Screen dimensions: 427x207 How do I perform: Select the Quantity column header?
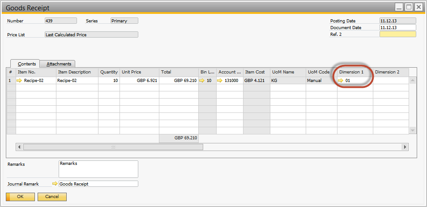(109, 72)
